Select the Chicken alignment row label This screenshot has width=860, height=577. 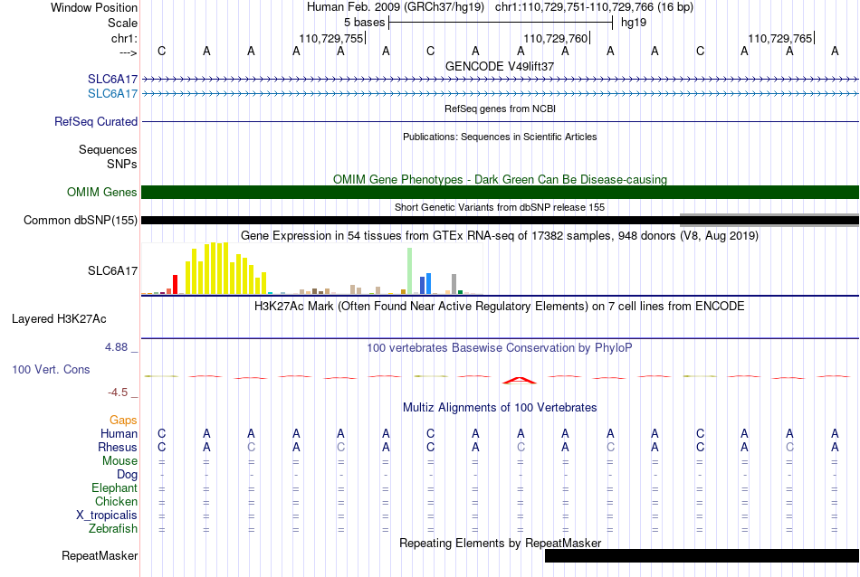pos(116,501)
